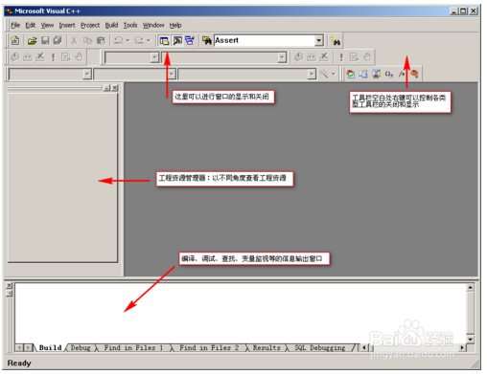Toggle the Workspace window button
Viewport: 487px width, 374px height.
[x=164, y=40]
